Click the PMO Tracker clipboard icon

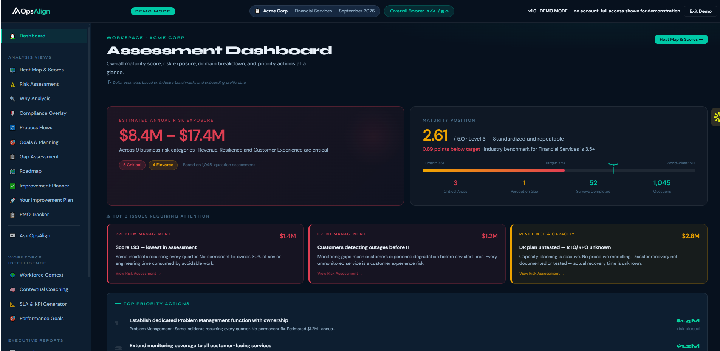coord(12,215)
